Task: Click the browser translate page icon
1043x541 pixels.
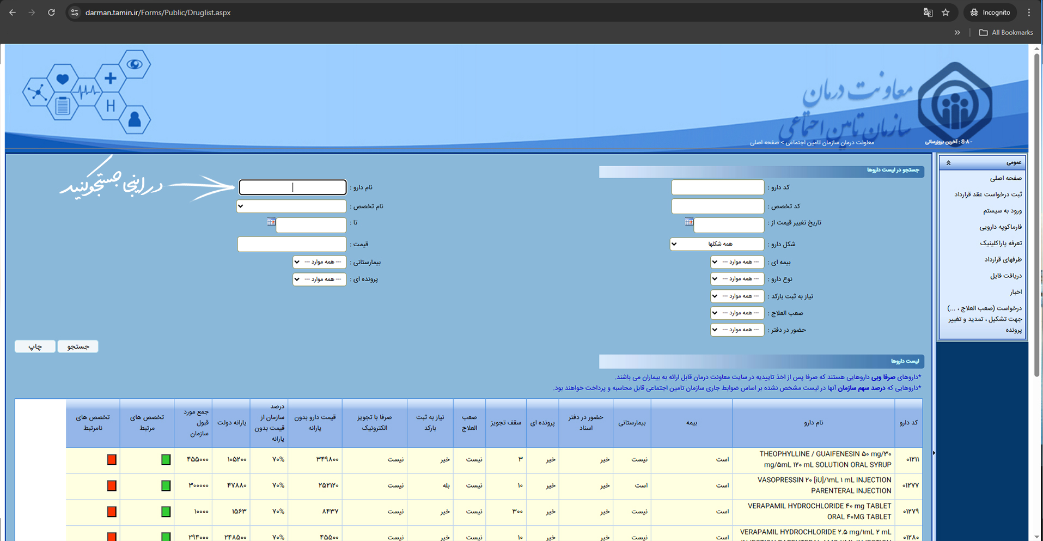Action: click(x=928, y=13)
